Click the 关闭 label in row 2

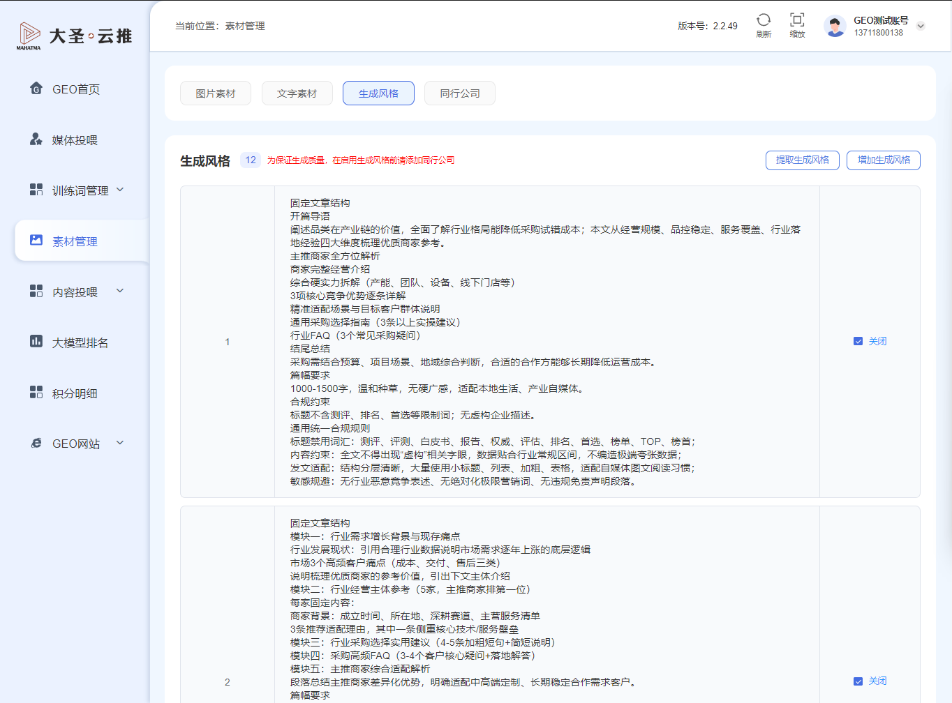[x=877, y=681]
